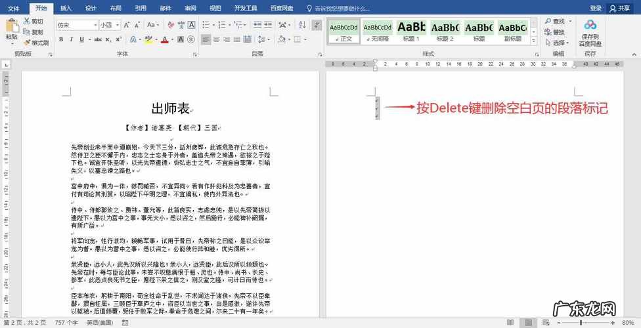
Task: Apply distributed alignment to paragraph
Action: pyautogui.click(x=247, y=39)
